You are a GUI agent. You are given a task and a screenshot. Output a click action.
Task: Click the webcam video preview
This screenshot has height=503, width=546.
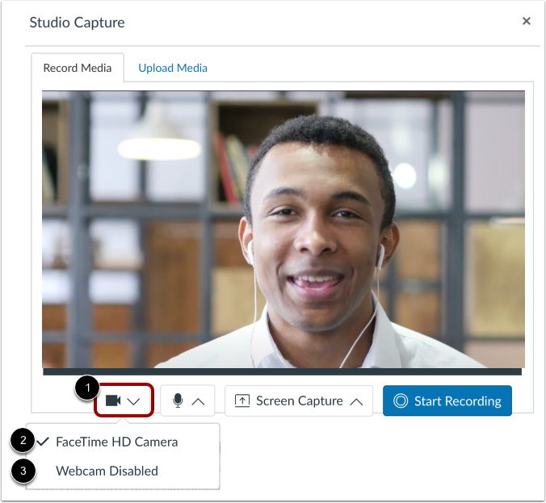click(283, 229)
